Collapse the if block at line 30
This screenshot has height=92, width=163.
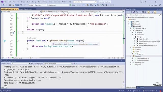(x=18, y=18)
